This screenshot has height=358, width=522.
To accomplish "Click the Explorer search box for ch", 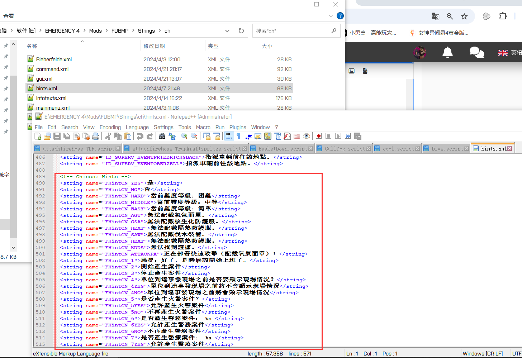I will point(292,31).
